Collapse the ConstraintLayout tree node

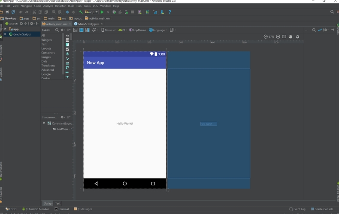coord(44,124)
